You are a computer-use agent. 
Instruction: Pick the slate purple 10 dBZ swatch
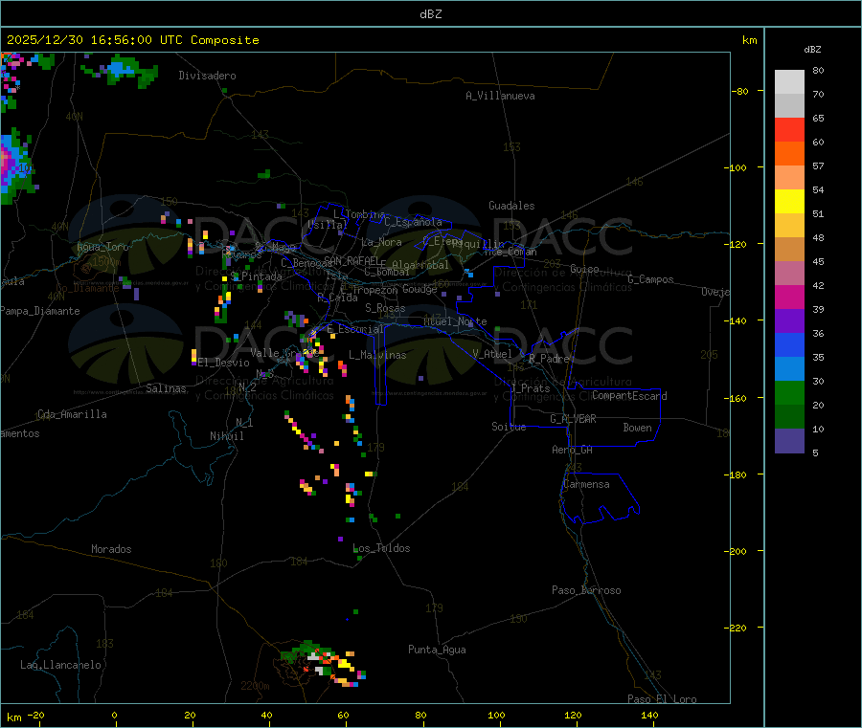click(x=789, y=441)
